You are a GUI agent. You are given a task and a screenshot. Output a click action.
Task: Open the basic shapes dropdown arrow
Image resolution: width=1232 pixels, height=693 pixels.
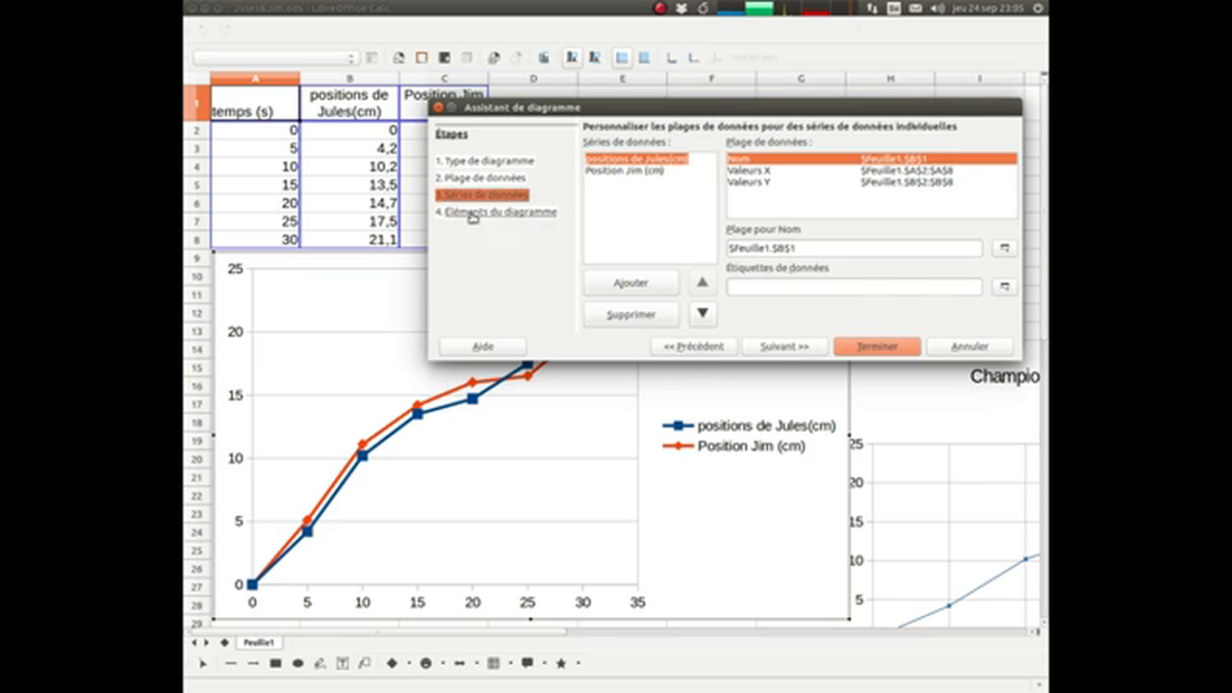pyautogui.click(x=408, y=663)
